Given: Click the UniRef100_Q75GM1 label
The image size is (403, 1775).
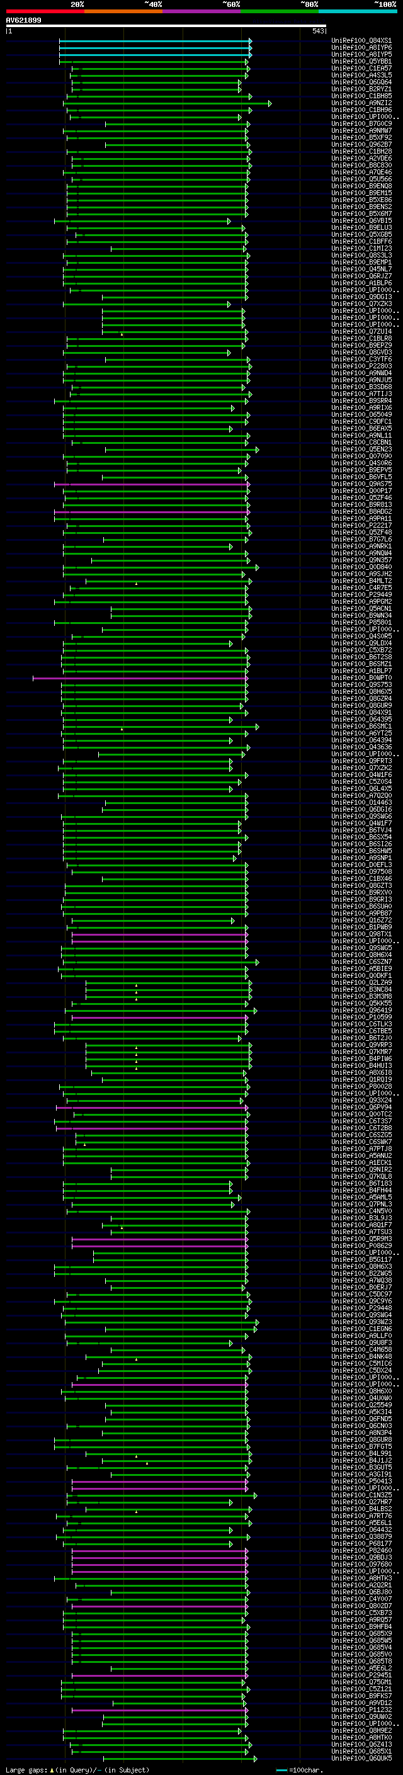Looking at the screenshot, I should 361,1682.
